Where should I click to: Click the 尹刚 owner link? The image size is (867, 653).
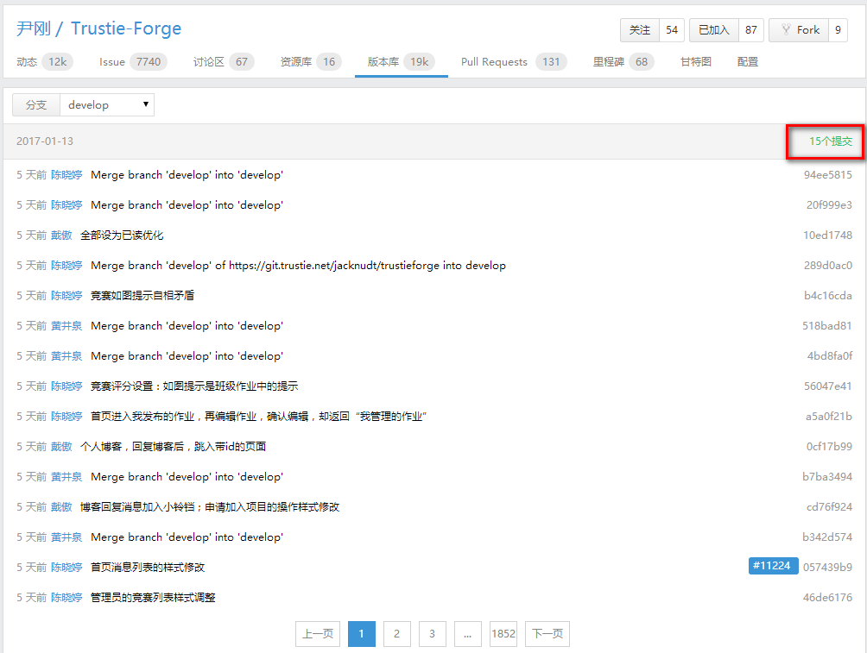tap(34, 28)
